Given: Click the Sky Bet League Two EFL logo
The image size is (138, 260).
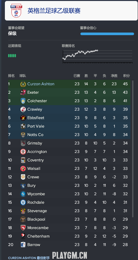Looking at the screenshot, I should coord(16,11).
